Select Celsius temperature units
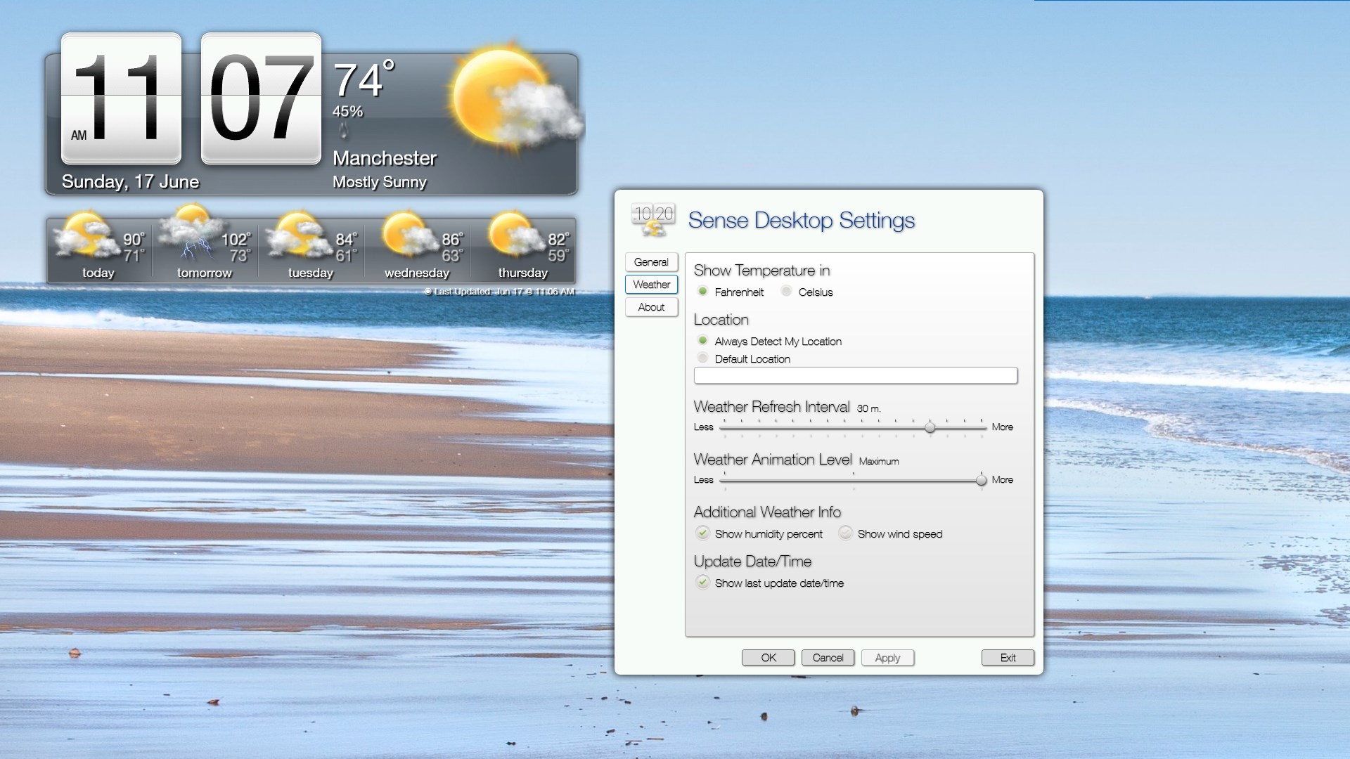The height and width of the screenshot is (759, 1350). 786,292
